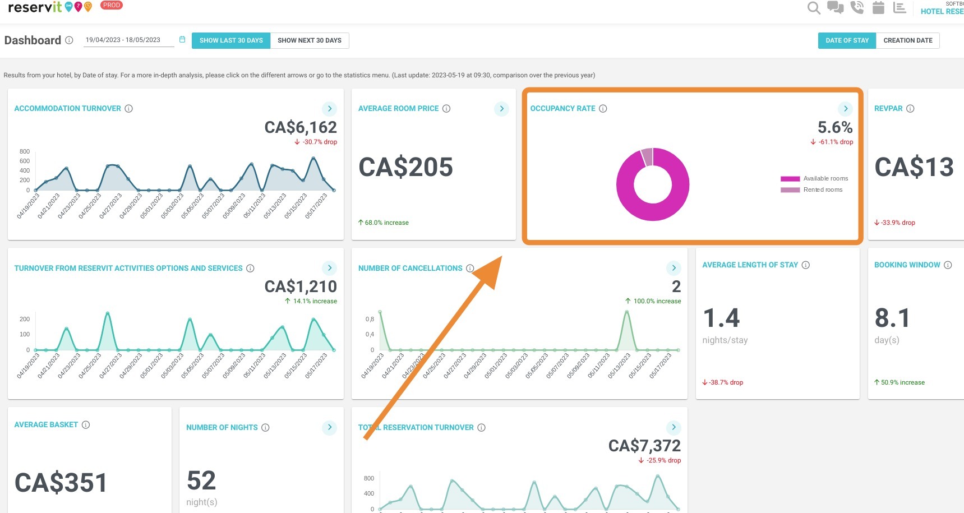Click the 5.6% occupancy value
Viewport: 964px width, 513px height.
(x=835, y=127)
